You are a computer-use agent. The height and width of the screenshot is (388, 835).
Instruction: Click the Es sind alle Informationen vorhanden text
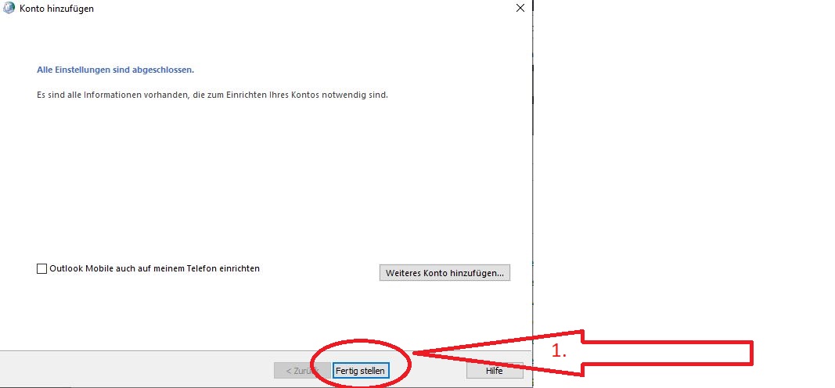point(212,95)
